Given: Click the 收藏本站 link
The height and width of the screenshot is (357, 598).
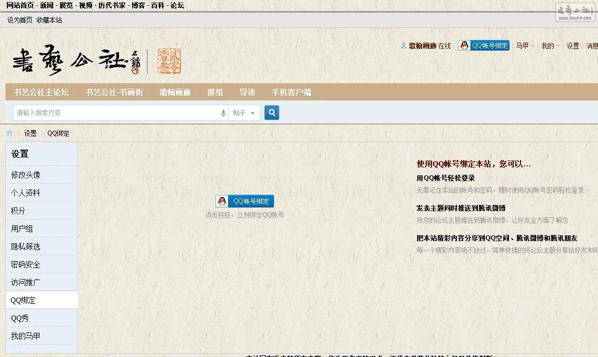Looking at the screenshot, I should [49, 20].
